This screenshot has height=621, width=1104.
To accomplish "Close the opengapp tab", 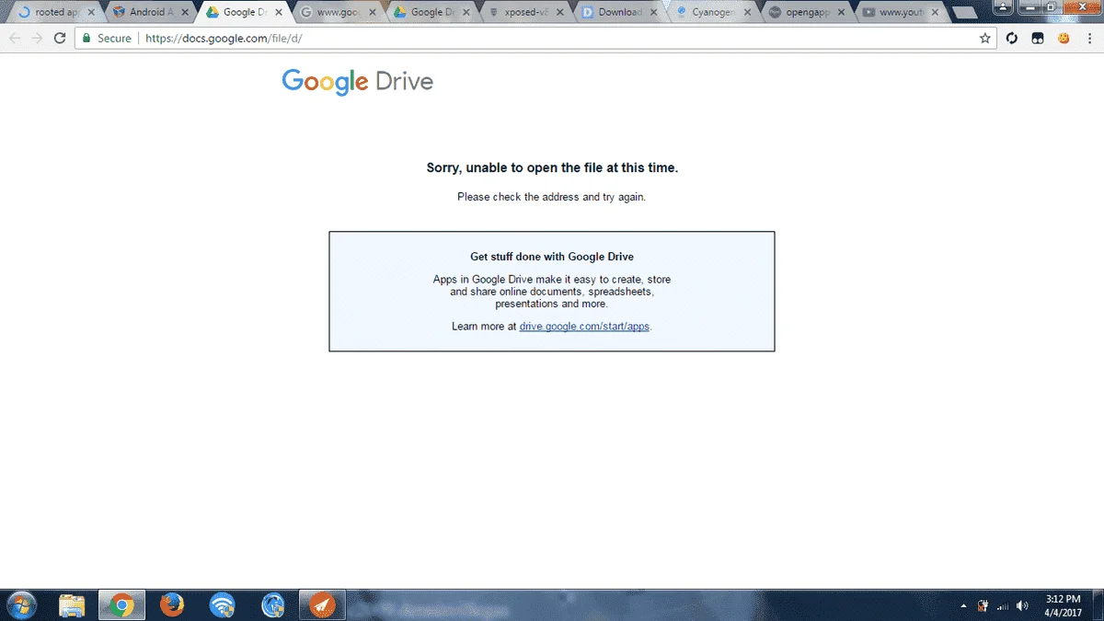I will click(x=841, y=13).
